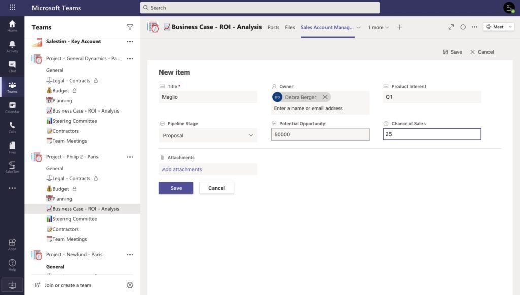
Task: Open the Apps store icon
Action: 12,245
